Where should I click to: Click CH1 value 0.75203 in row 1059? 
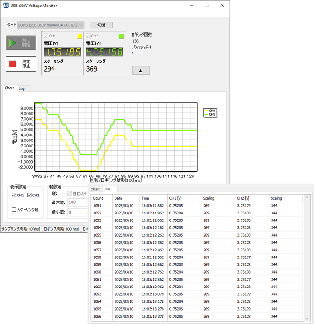pos(176,265)
